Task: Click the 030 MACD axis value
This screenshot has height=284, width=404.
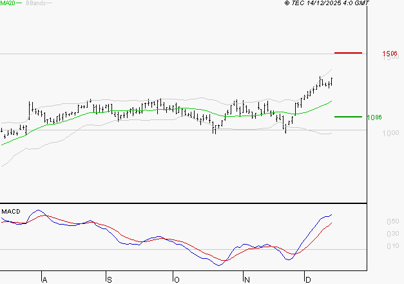Action: click(393, 234)
